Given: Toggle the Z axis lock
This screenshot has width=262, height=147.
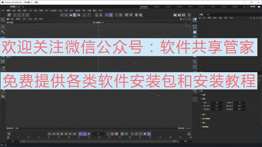Looking at the screenshot, I should 23,15.
